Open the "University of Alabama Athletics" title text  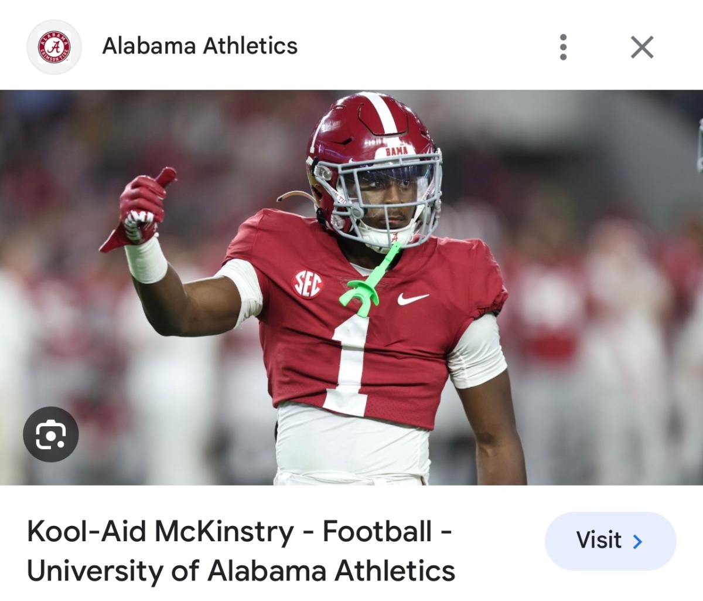pos(240,571)
